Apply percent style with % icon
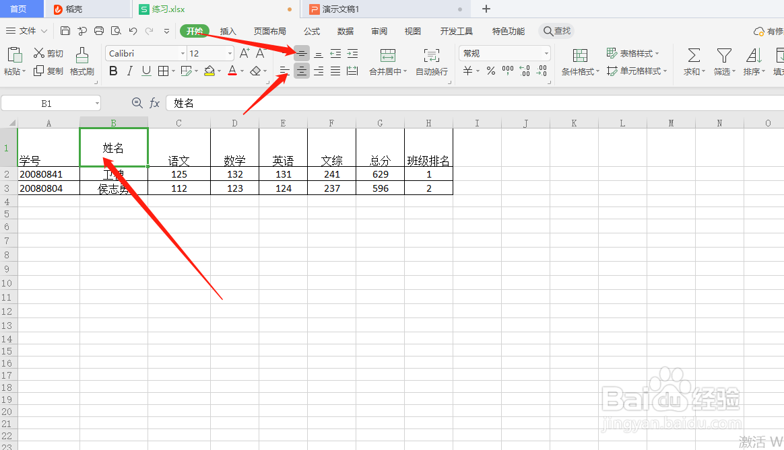 click(x=491, y=71)
